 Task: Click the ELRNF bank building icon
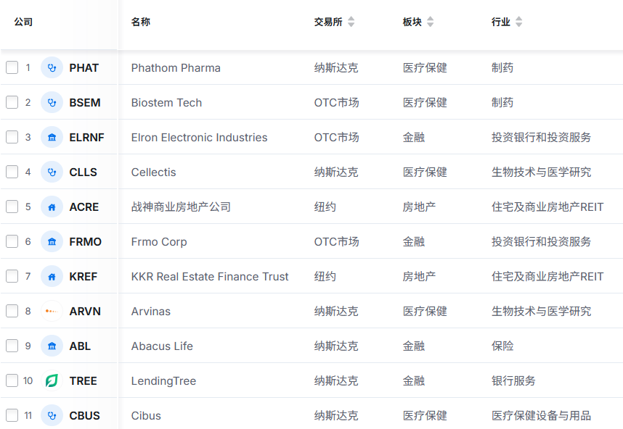pos(52,137)
